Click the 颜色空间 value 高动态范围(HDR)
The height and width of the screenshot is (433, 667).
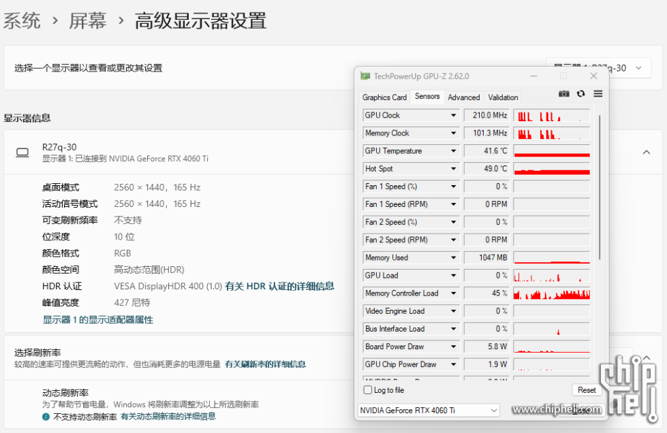click(149, 270)
